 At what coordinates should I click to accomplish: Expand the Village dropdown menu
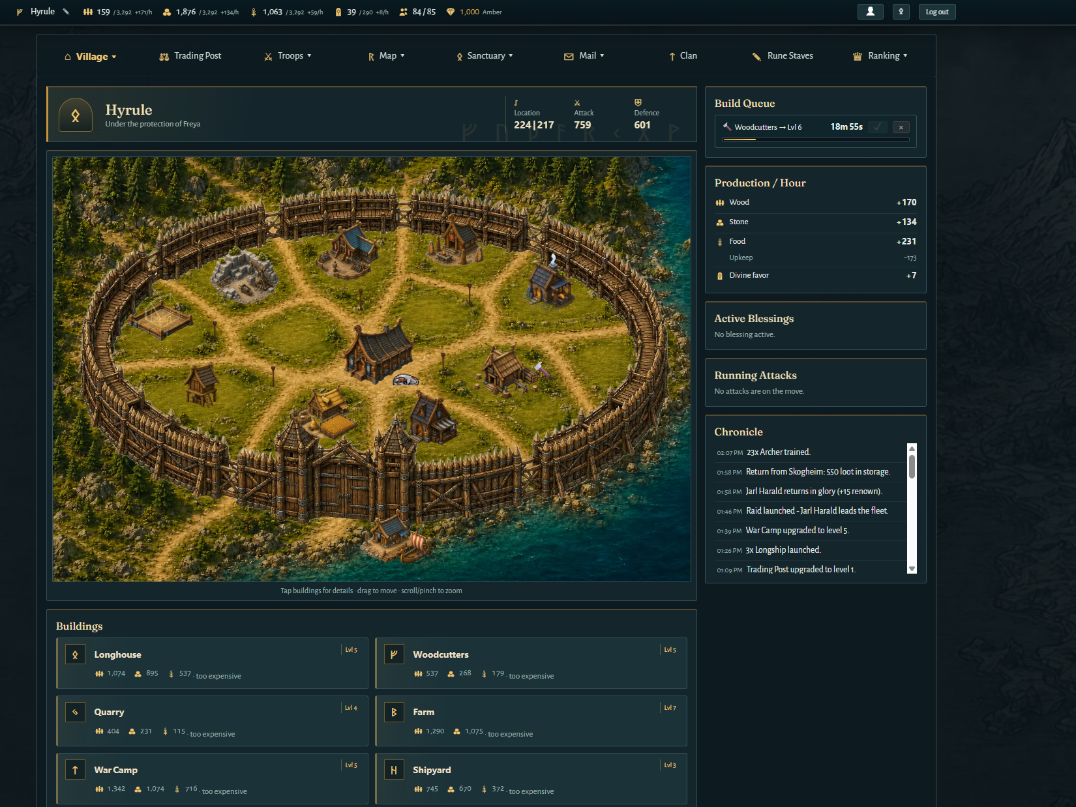[x=91, y=56]
